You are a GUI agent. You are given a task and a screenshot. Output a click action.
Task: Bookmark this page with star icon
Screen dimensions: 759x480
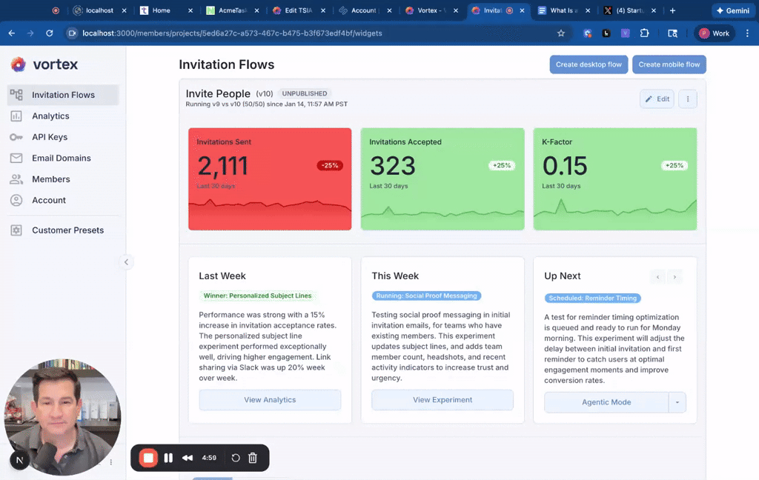click(x=561, y=33)
